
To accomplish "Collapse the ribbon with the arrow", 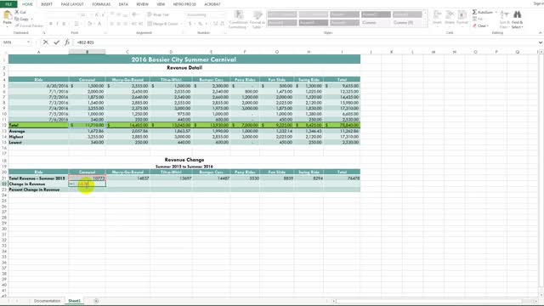I will [541, 32].
